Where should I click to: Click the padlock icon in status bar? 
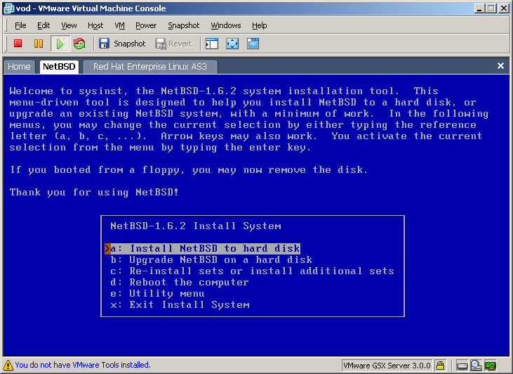pyautogui.click(x=441, y=365)
